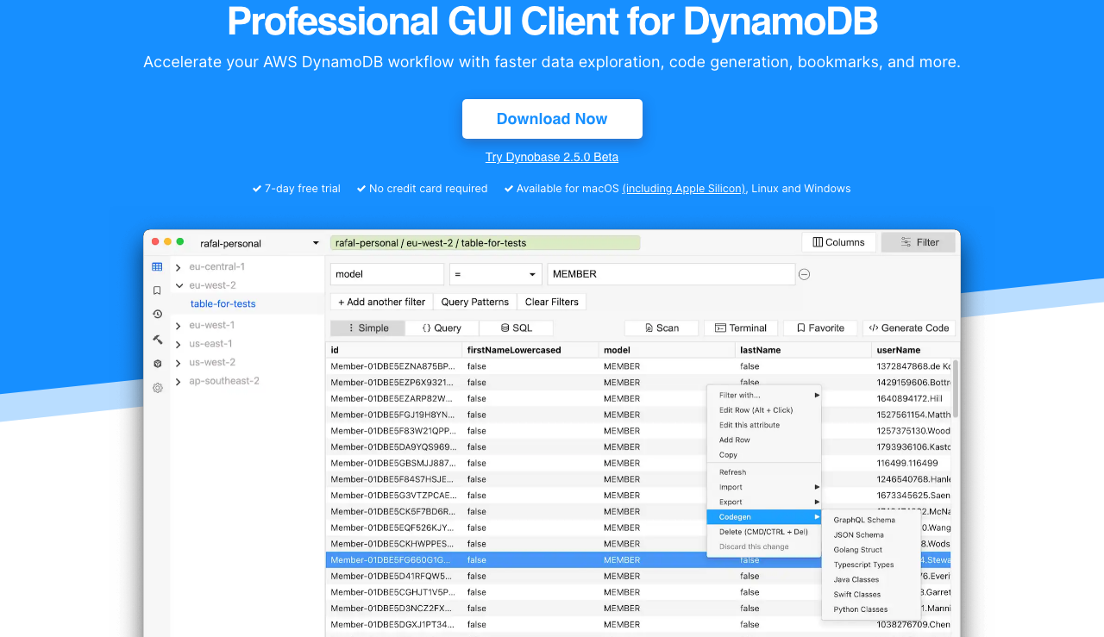Viewport: 1104px width, 637px height.
Task: Open the Export submenu
Action: tap(764, 502)
